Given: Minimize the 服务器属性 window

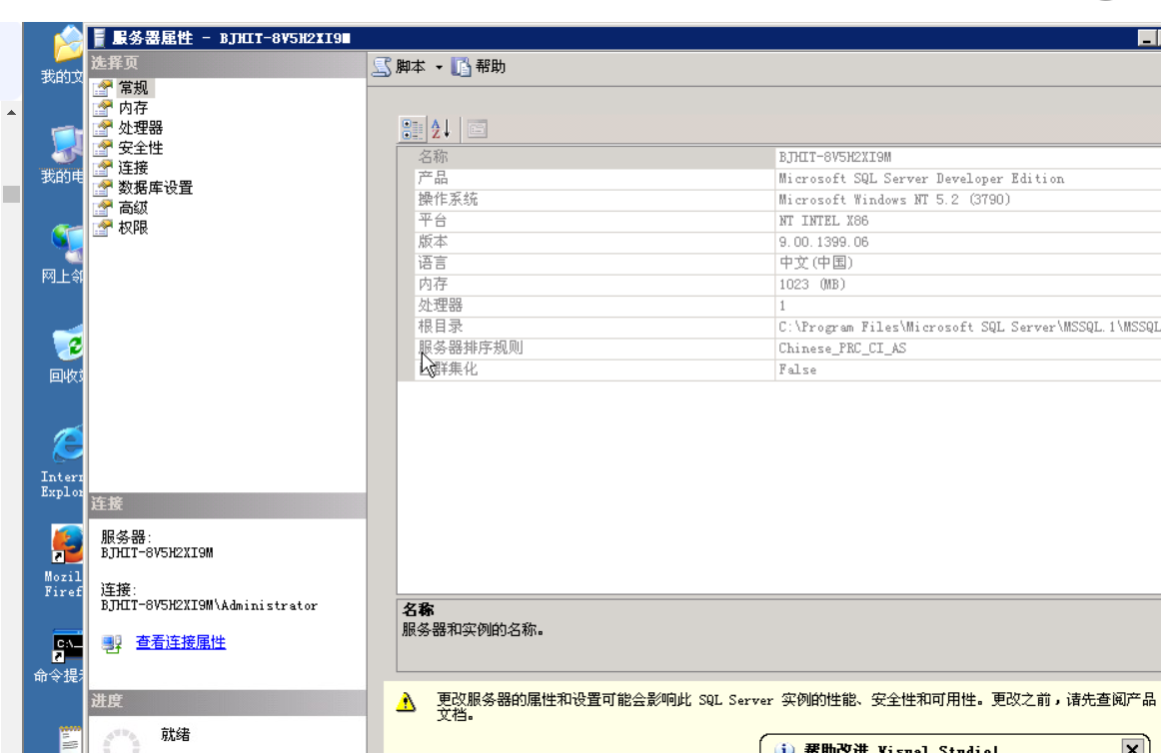Looking at the screenshot, I should (x=1147, y=38).
